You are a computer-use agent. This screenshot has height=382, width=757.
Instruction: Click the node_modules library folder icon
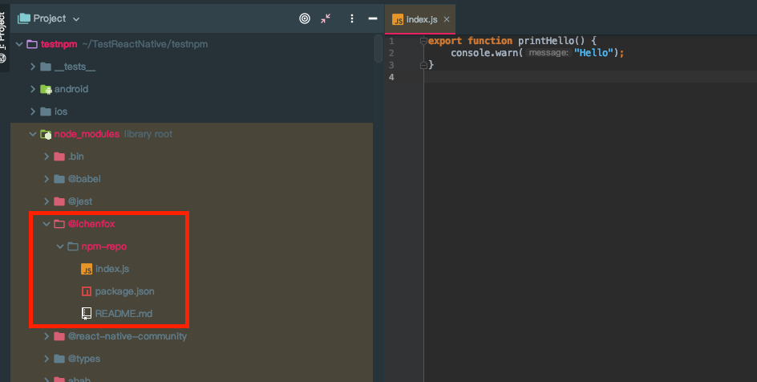46,134
